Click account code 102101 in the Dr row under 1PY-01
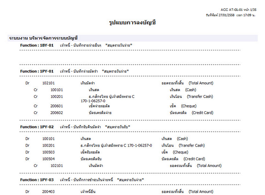Screen dimensions: 265x195 tap(49, 83)
